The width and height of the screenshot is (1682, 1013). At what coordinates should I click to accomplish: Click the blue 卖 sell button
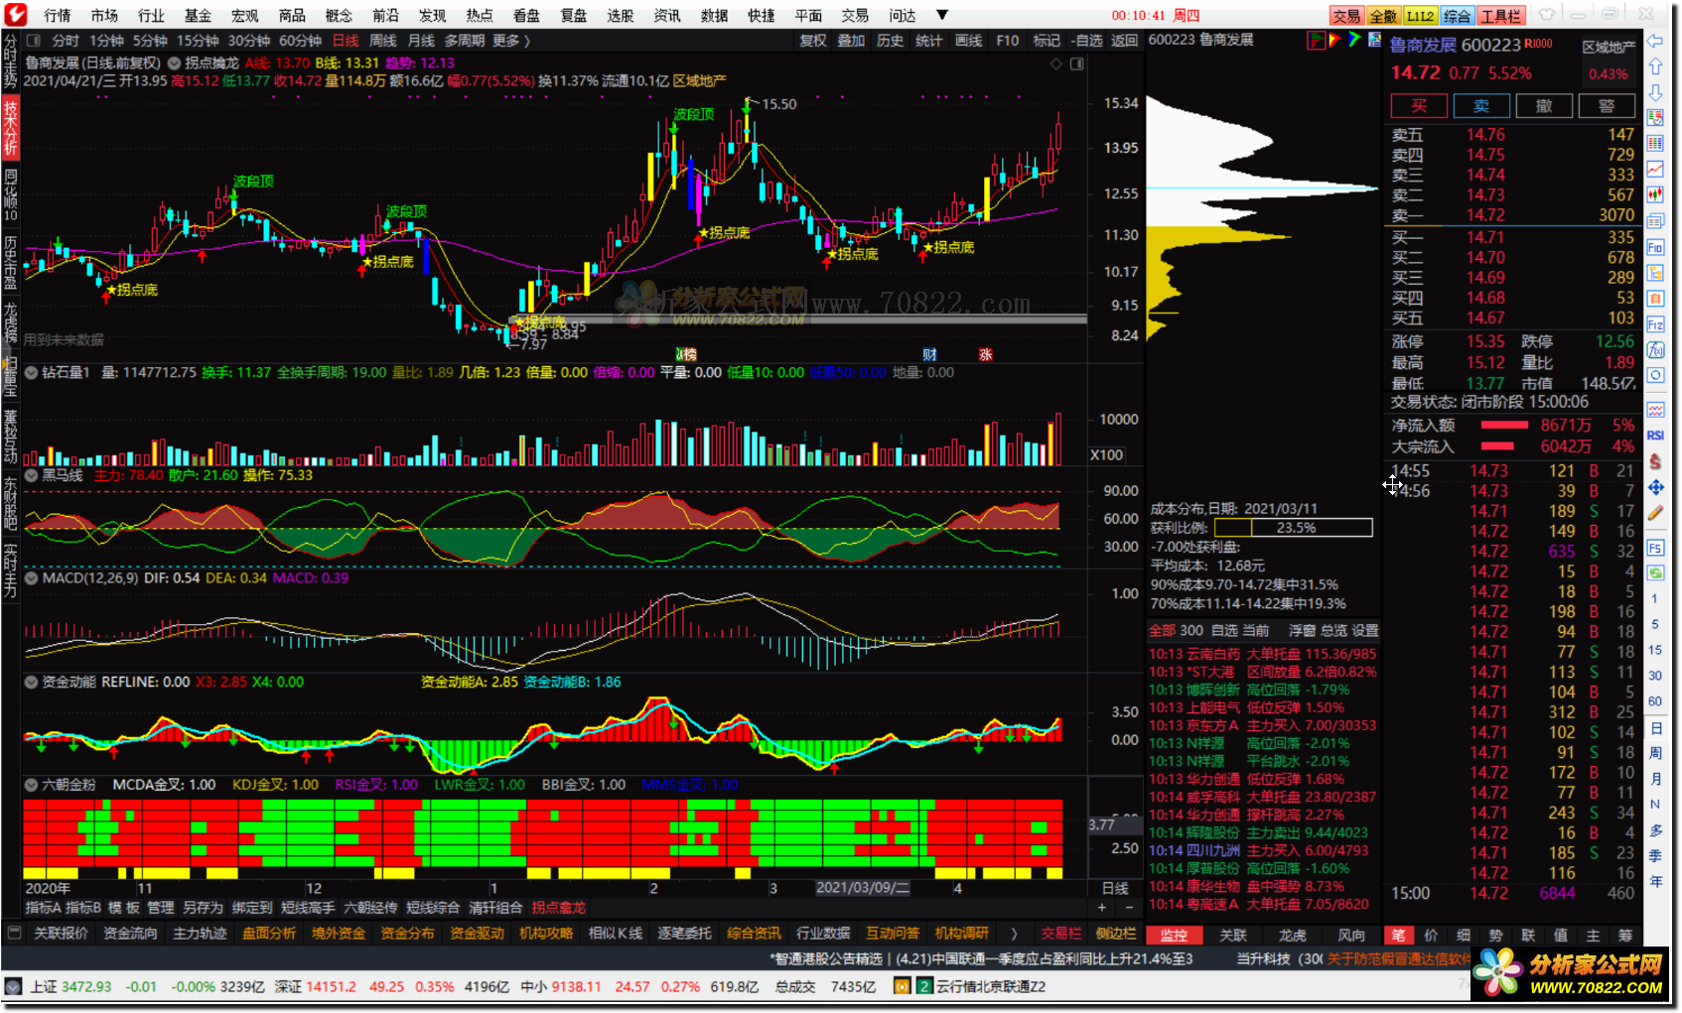click(x=1481, y=106)
